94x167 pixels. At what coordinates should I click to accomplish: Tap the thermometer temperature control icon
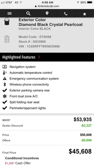click(x=5, y=73)
